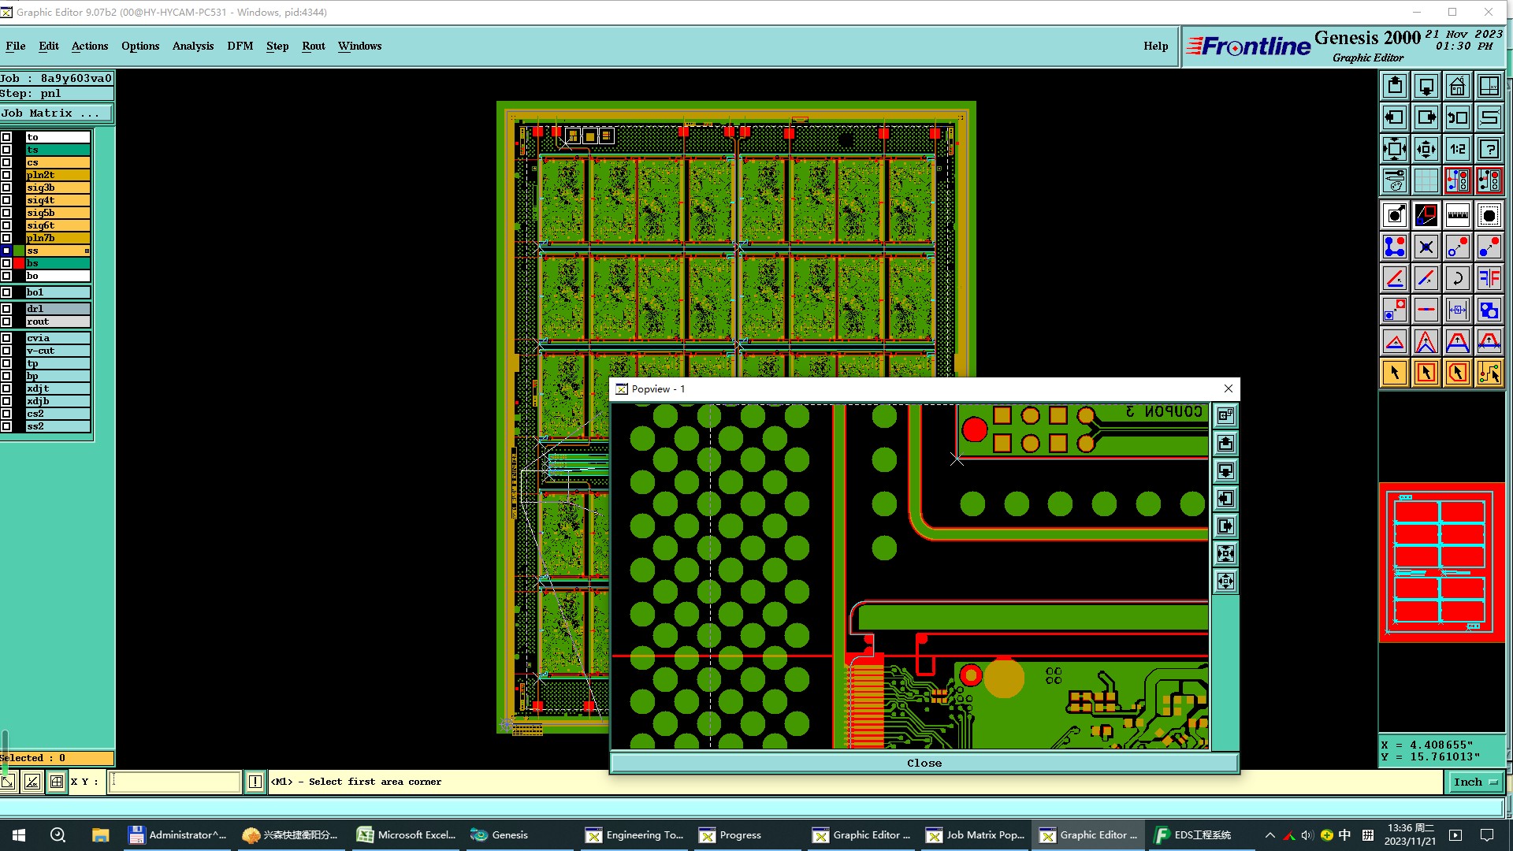1513x851 pixels.
Task: Toggle the 'ts' layer checkbox
Action: tap(6, 150)
